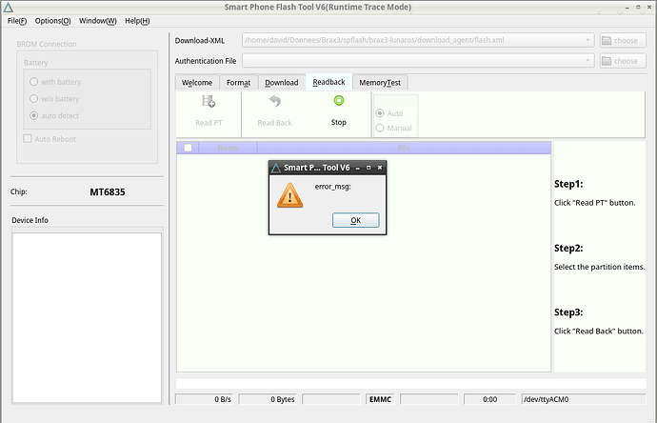The image size is (657, 423).
Task: Click the File column header
Action: [x=404, y=148]
